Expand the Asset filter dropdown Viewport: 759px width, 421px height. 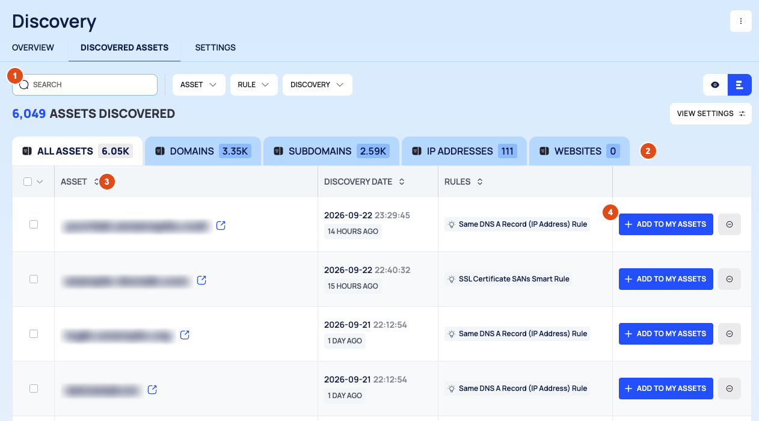click(x=199, y=85)
